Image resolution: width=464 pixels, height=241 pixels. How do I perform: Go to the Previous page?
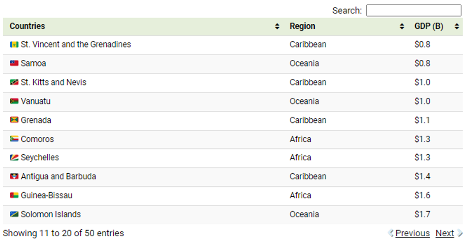tap(412, 233)
